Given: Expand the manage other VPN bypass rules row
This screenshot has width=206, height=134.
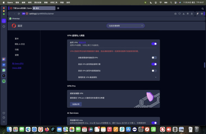Looking at the screenshot, I should pos(113,77).
